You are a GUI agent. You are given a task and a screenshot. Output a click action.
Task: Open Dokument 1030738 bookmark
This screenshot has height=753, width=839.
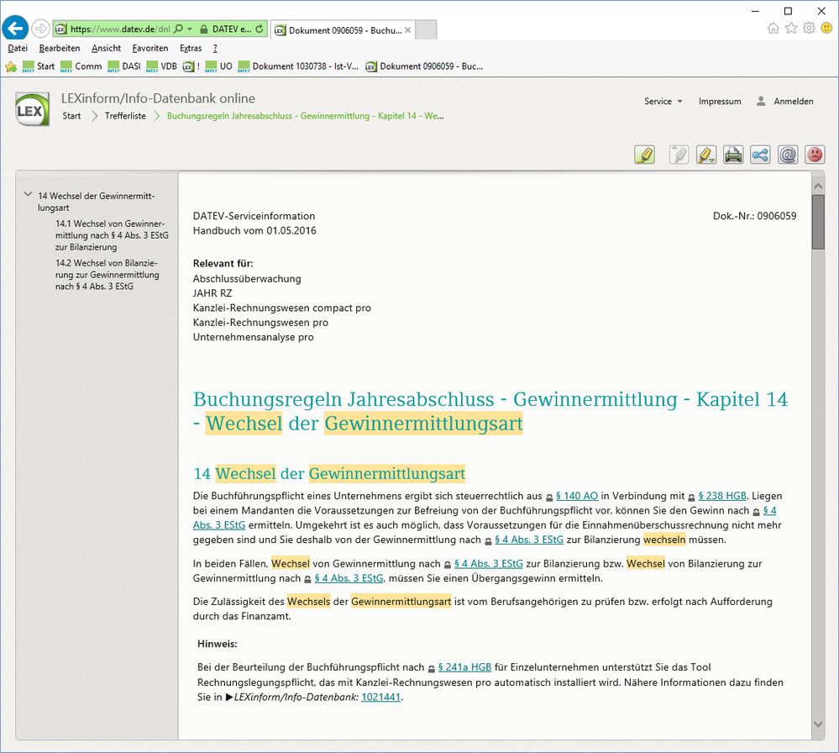point(298,66)
